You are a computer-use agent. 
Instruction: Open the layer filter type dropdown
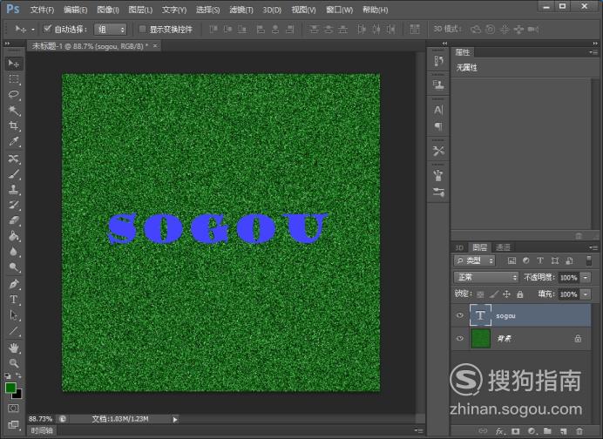point(474,260)
